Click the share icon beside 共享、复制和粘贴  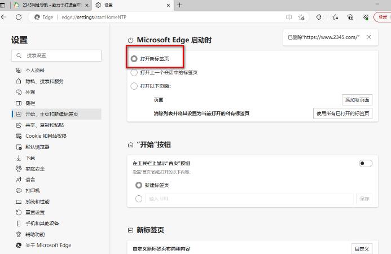click(19, 125)
